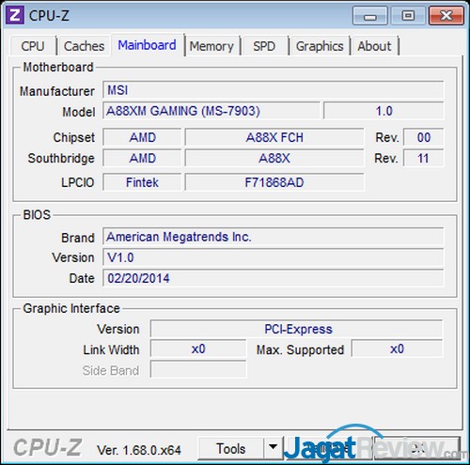Select the Mainboard tab
The image size is (470, 465).
click(147, 45)
